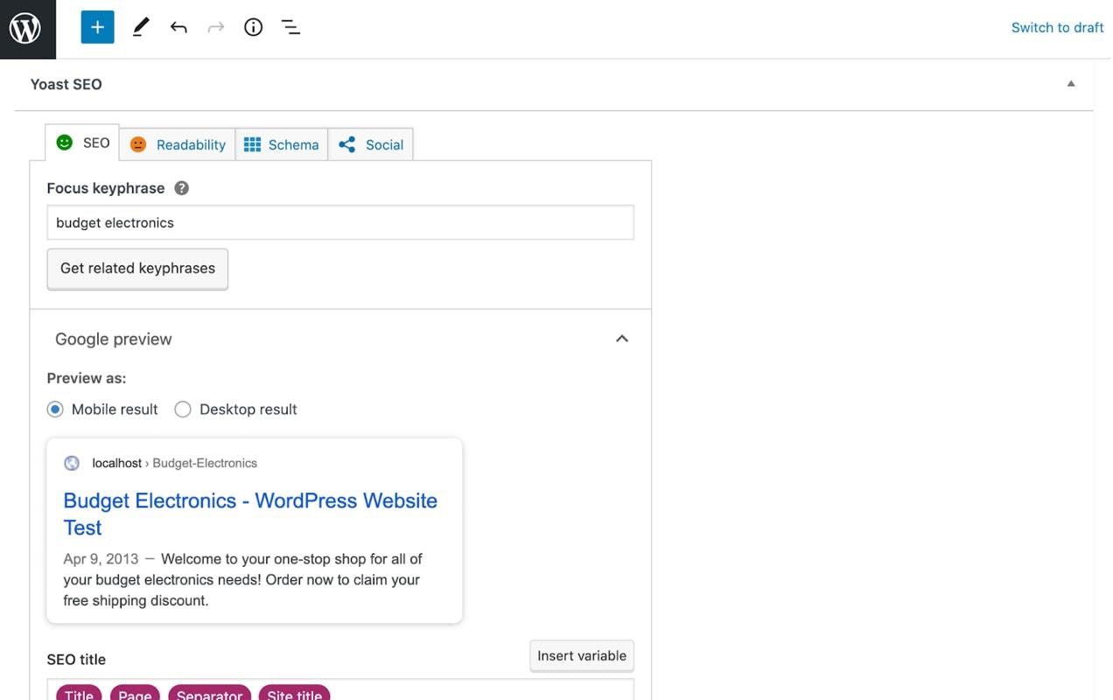The image size is (1113, 700).
Task: Click the Get related keyphrases button
Action: [137, 269]
